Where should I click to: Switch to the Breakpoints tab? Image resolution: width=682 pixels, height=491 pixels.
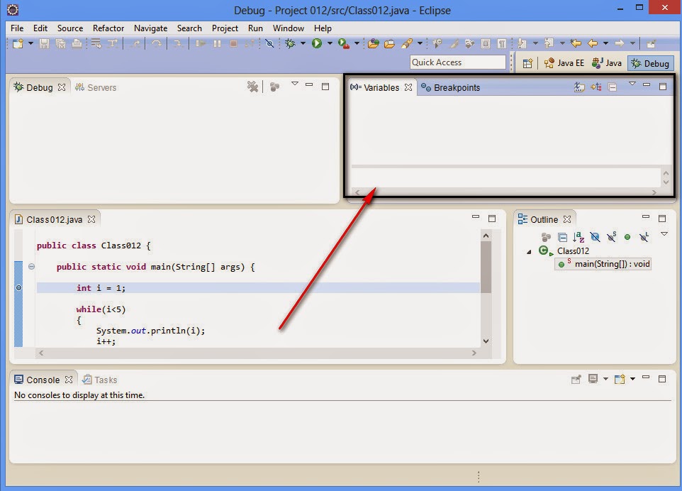pyautogui.click(x=452, y=87)
